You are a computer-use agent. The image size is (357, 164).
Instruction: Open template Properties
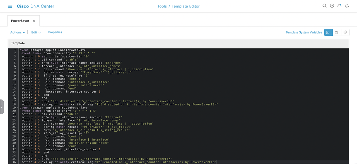point(55,32)
